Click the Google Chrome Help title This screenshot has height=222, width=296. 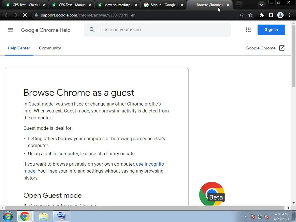click(45, 30)
